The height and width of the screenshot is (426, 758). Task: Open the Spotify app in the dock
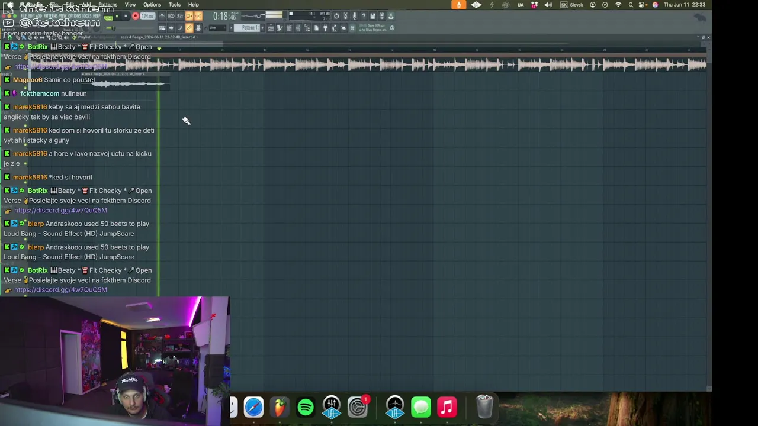(x=306, y=407)
